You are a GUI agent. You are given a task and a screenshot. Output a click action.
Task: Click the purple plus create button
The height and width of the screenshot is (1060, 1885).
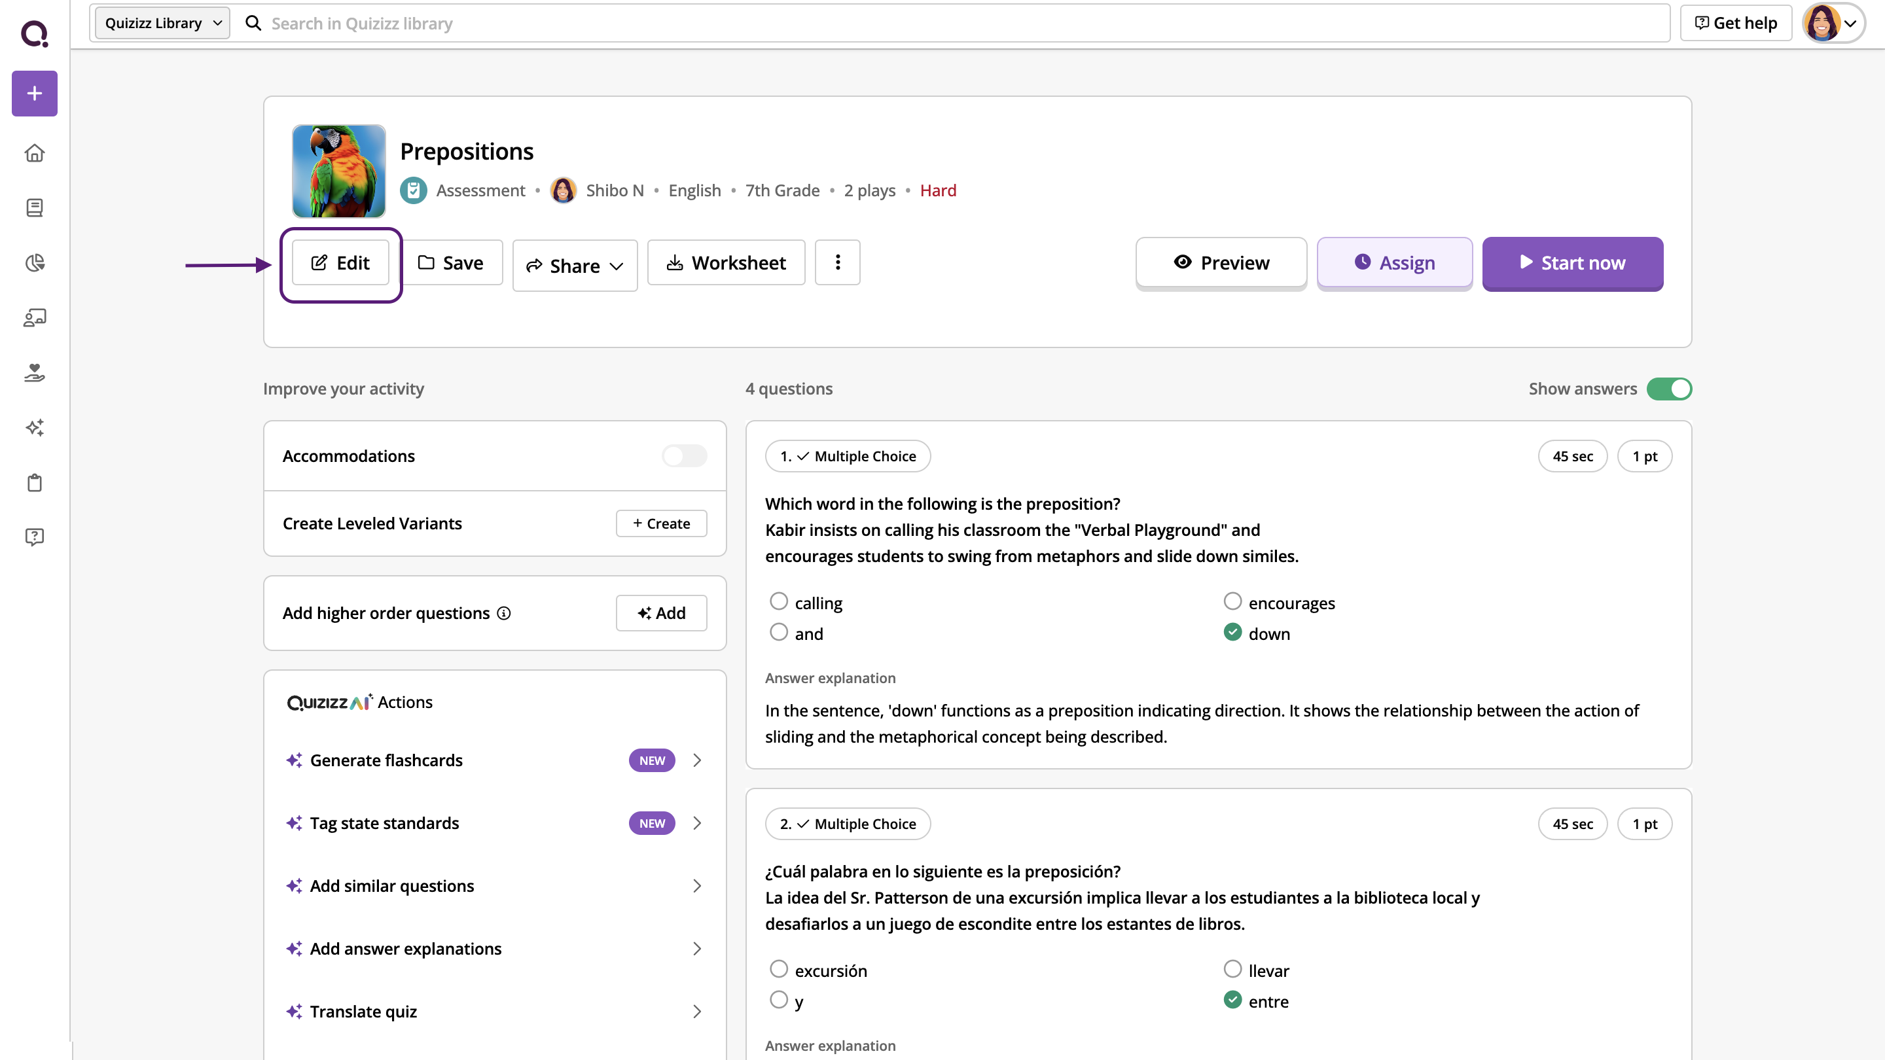tap(35, 94)
